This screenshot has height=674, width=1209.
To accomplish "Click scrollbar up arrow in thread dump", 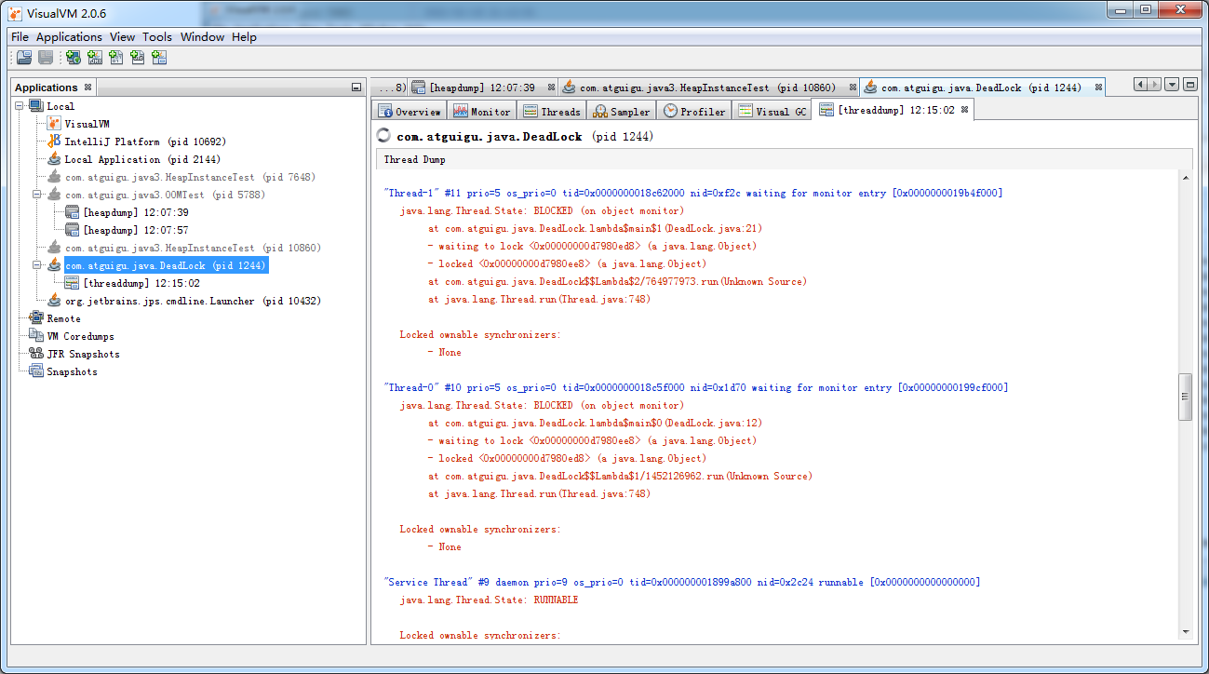I will pos(1185,178).
